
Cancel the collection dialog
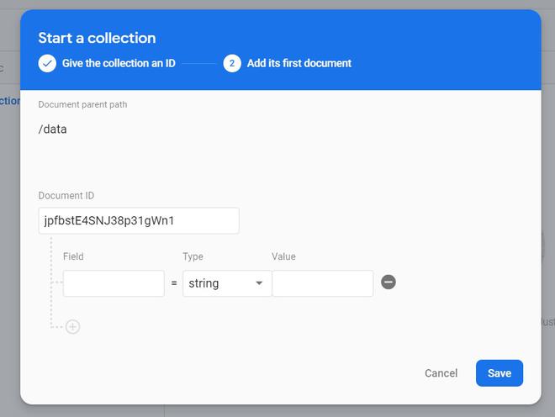[x=441, y=373]
